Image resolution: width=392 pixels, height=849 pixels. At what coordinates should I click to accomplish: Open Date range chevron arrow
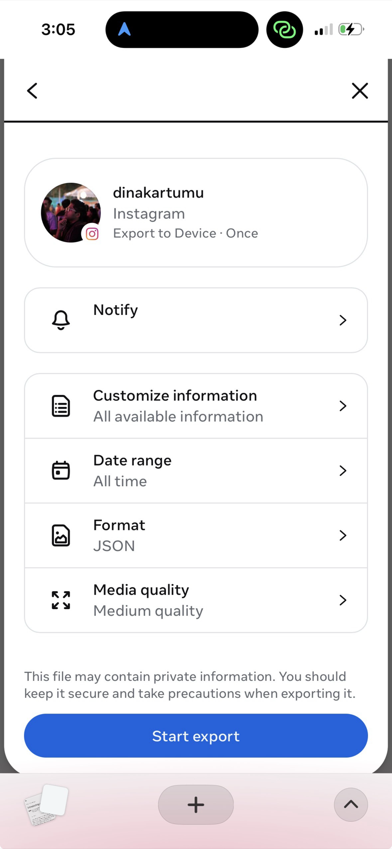click(343, 470)
